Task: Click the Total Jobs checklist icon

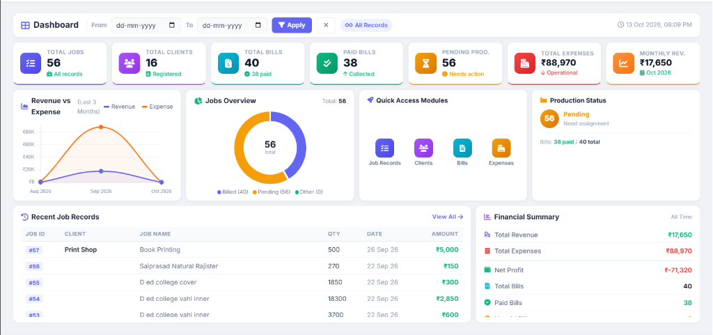Action: tap(31, 63)
